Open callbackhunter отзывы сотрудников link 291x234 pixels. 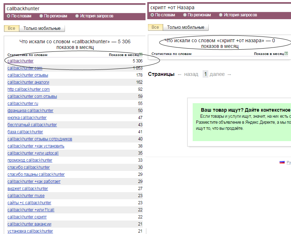tap(40, 139)
